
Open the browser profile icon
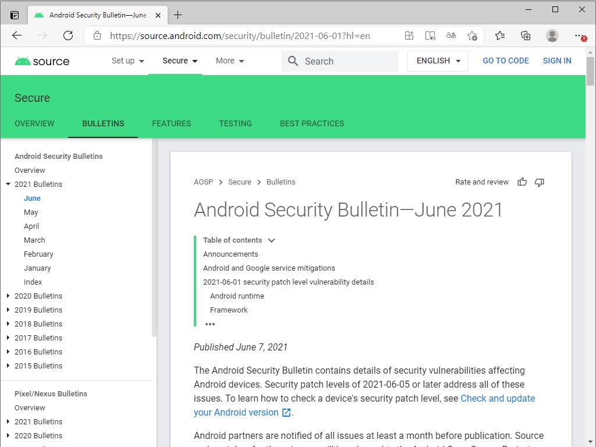click(x=552, y=36)
